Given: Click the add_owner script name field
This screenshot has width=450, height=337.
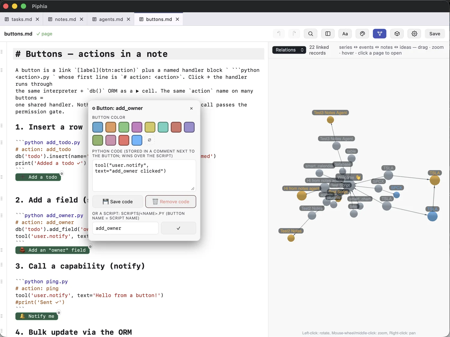Looking at the screenshot, I should (125, 228).
